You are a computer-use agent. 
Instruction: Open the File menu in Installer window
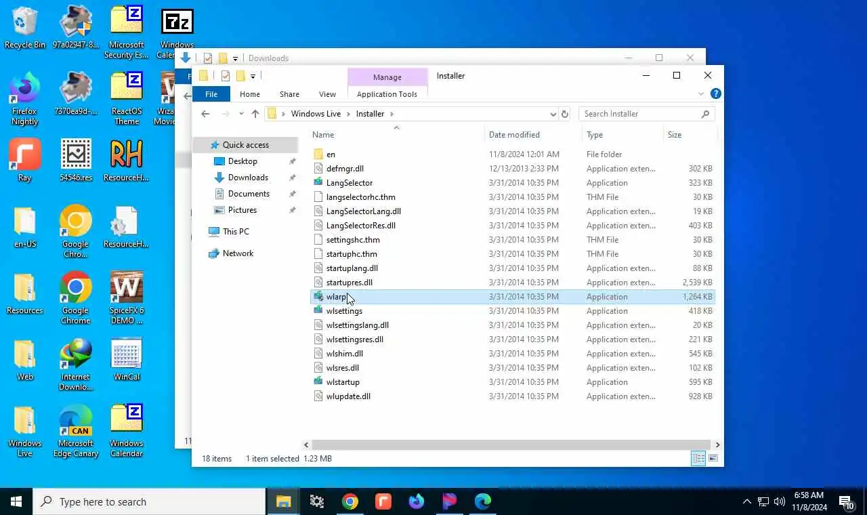coord(211,94)
